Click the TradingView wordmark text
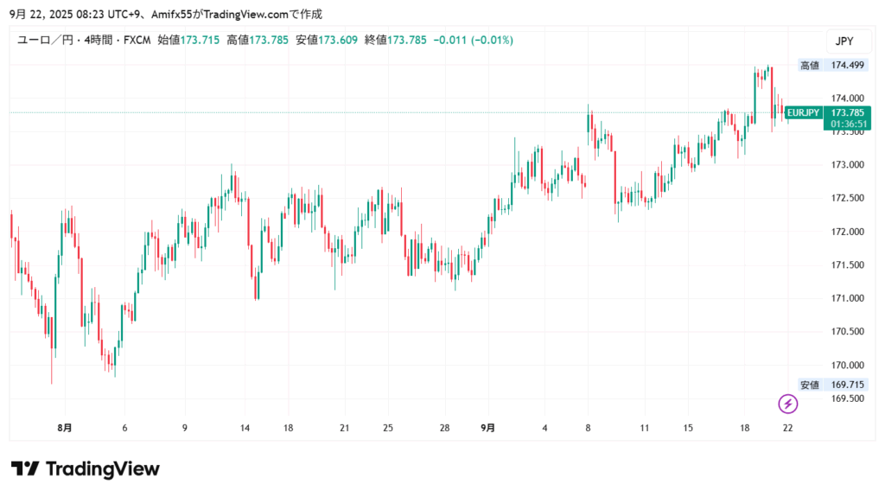The width and height of the screenshot is (885, 497). click(102, 469)
